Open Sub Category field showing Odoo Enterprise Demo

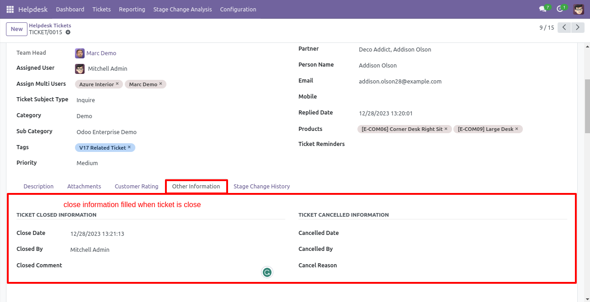click(180, 132)
